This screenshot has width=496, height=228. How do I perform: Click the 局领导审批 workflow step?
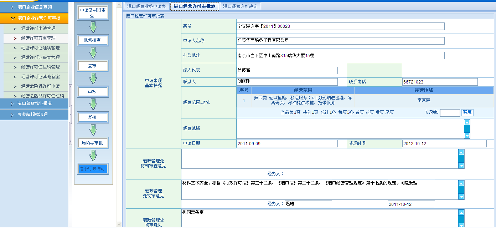(x=92, y=143)
